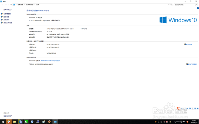The image size is (199, 124).
Task: Click 系统 breadcrumb in address bar
Action: [38, 5]
